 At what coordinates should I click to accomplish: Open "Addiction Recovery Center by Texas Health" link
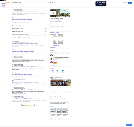tap(22, 20)
